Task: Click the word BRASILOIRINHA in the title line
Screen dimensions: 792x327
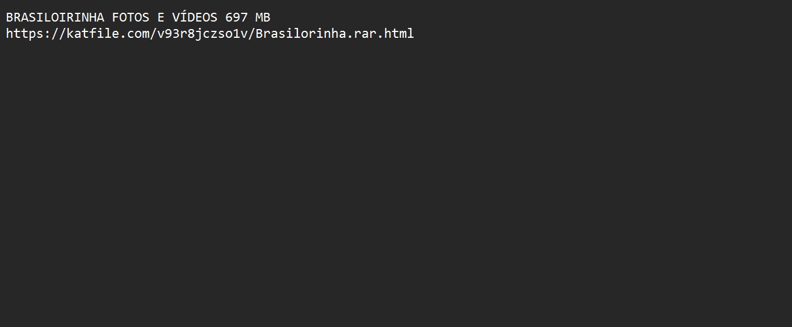Action: pos(55,17)
